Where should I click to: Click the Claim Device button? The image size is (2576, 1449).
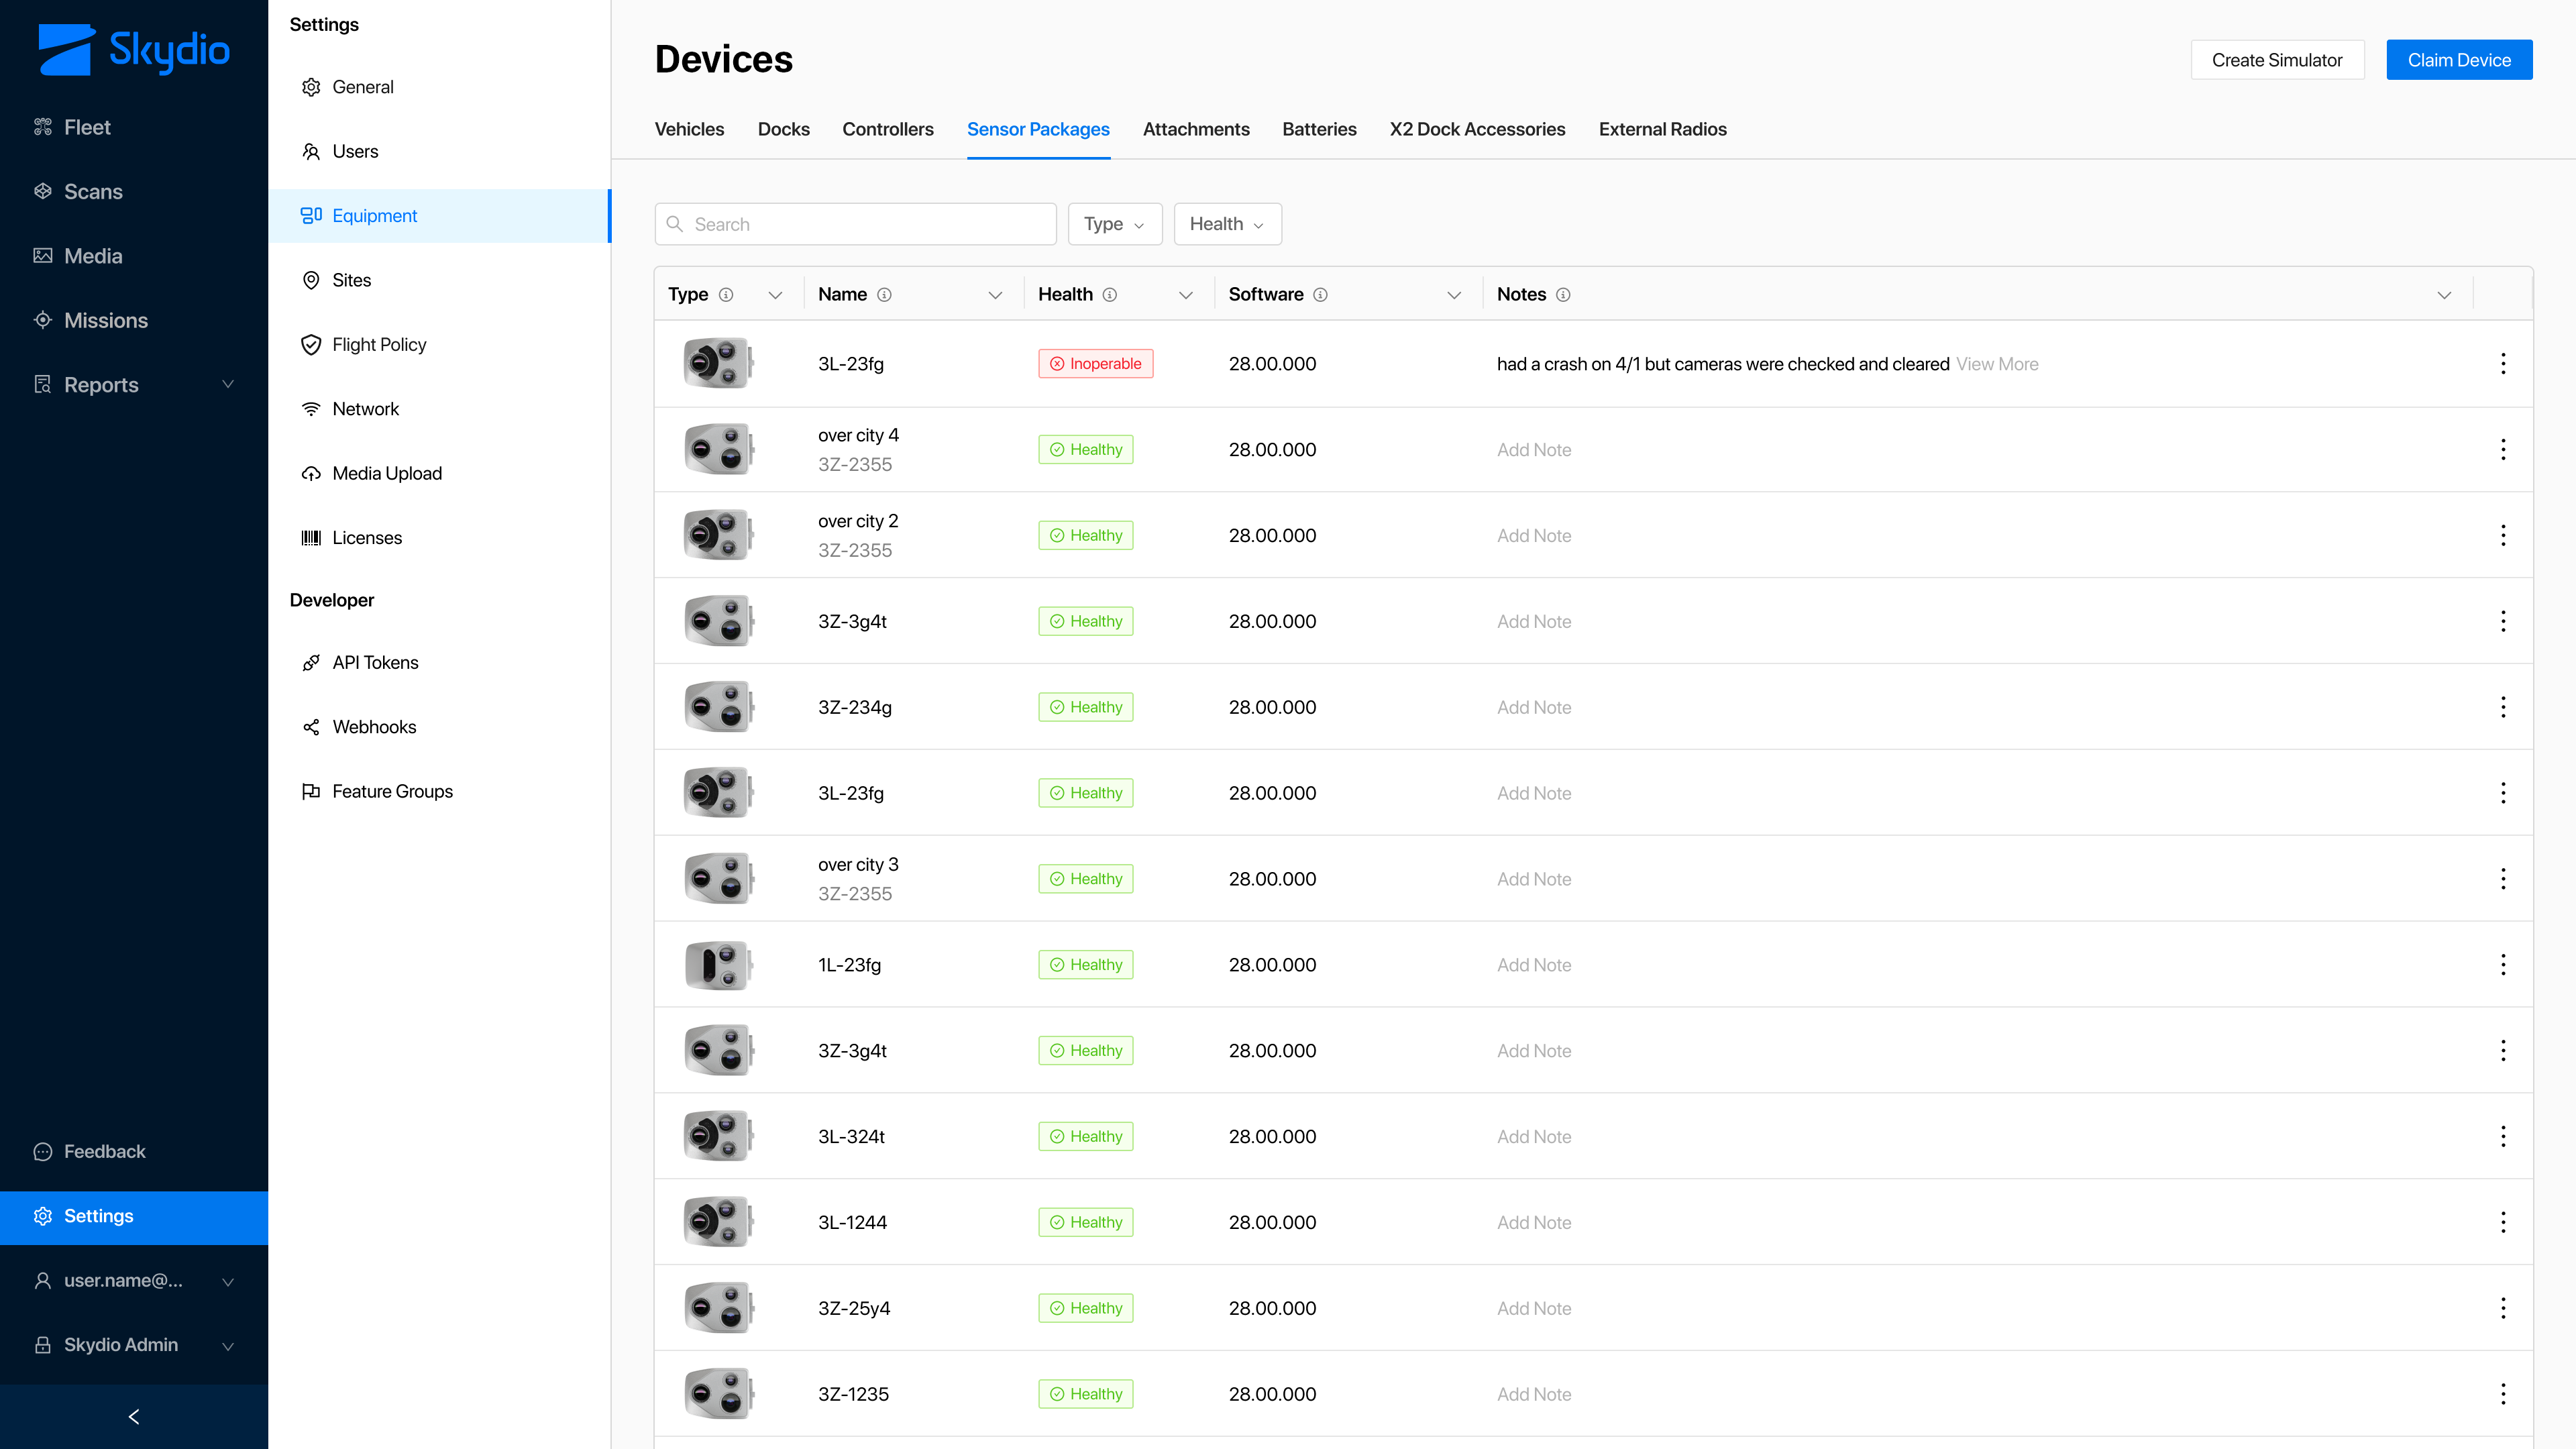pos(2458,60)
